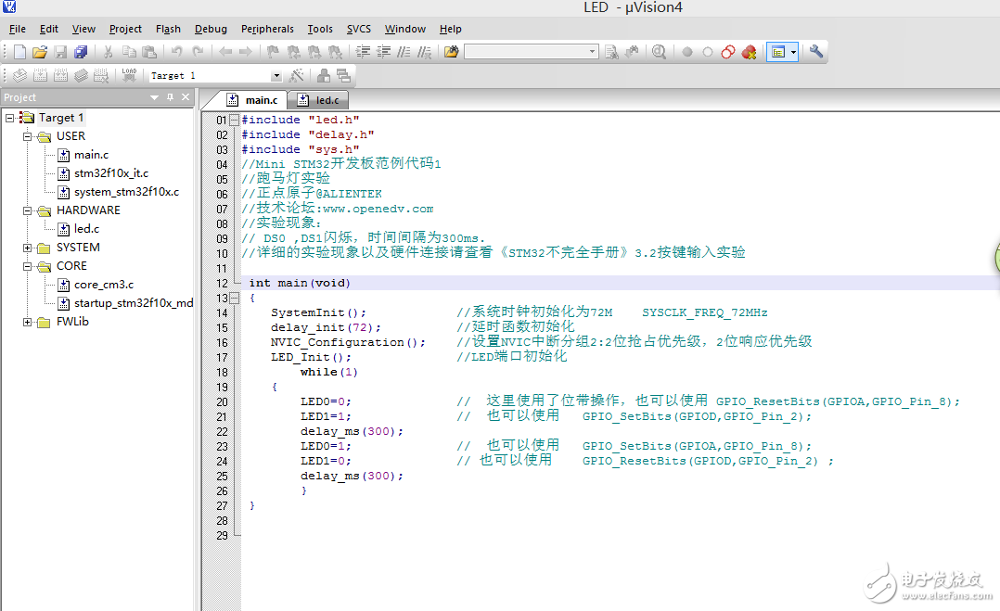The width and height of the screenshot is (1000, 611).
Task: Open the Target 1 dropdown list
Action: tap(276, 75)
